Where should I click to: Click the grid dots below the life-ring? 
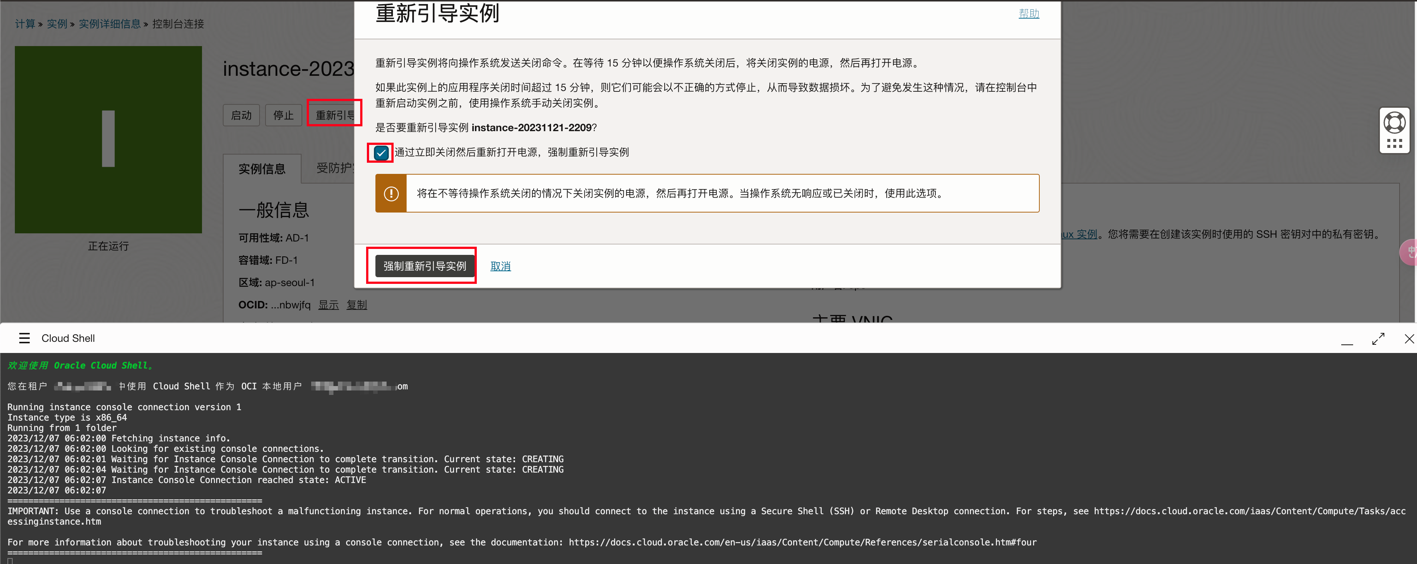coord(1394,144)
